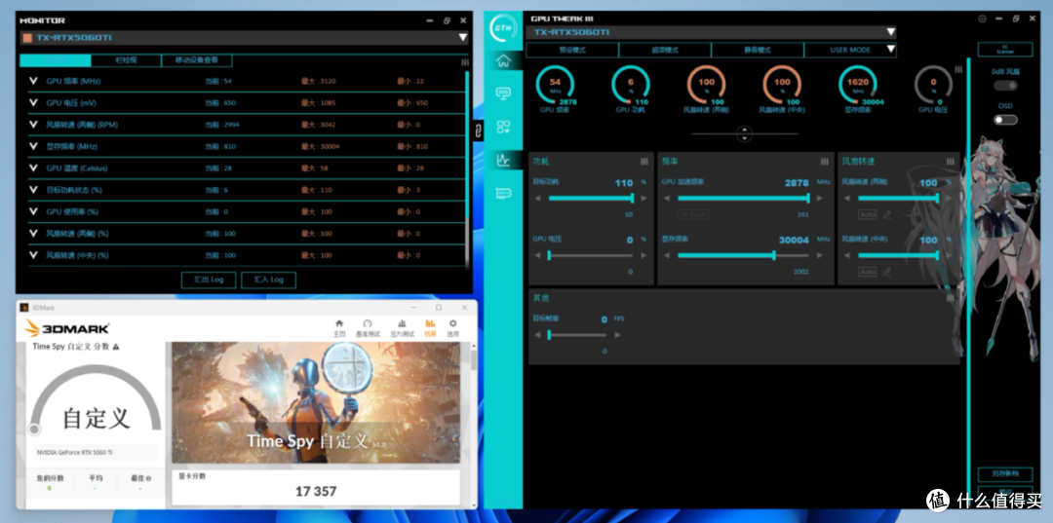Edit fan curve pencil for 风扇转速 (两侧)
The height and width of the screenshot is (523, 1053).
coord(887,214)
